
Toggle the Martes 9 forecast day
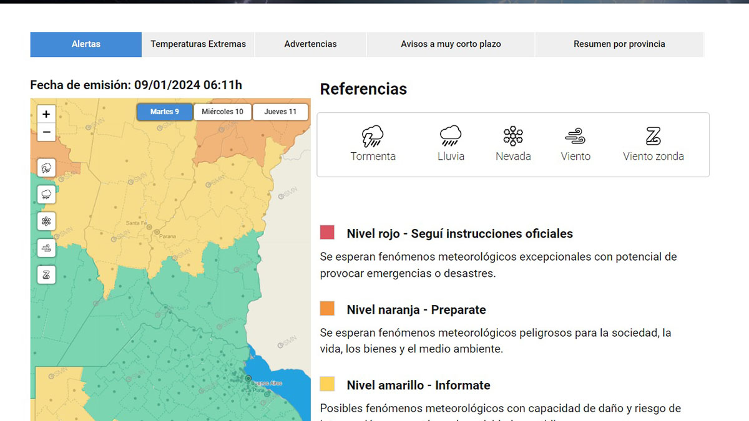tap(164, 112)
